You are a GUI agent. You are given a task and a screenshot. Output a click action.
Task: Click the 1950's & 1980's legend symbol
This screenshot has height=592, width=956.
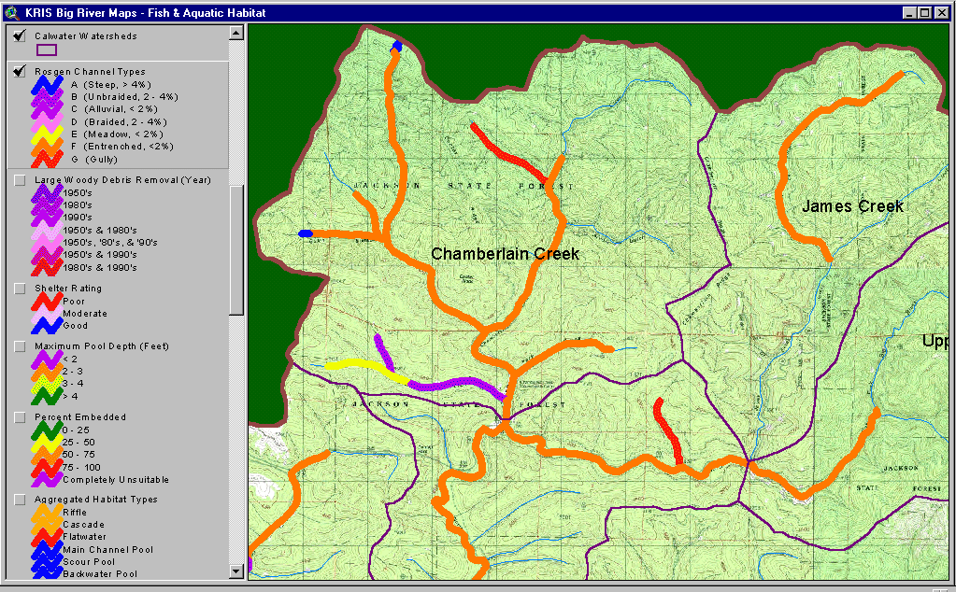(x=47, y=231)
